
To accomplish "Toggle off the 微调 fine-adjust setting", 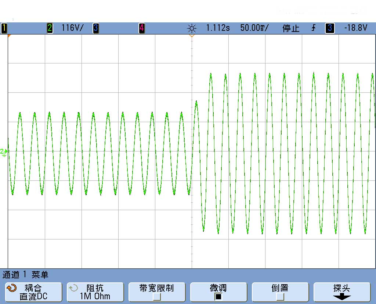I will point(218,292).
